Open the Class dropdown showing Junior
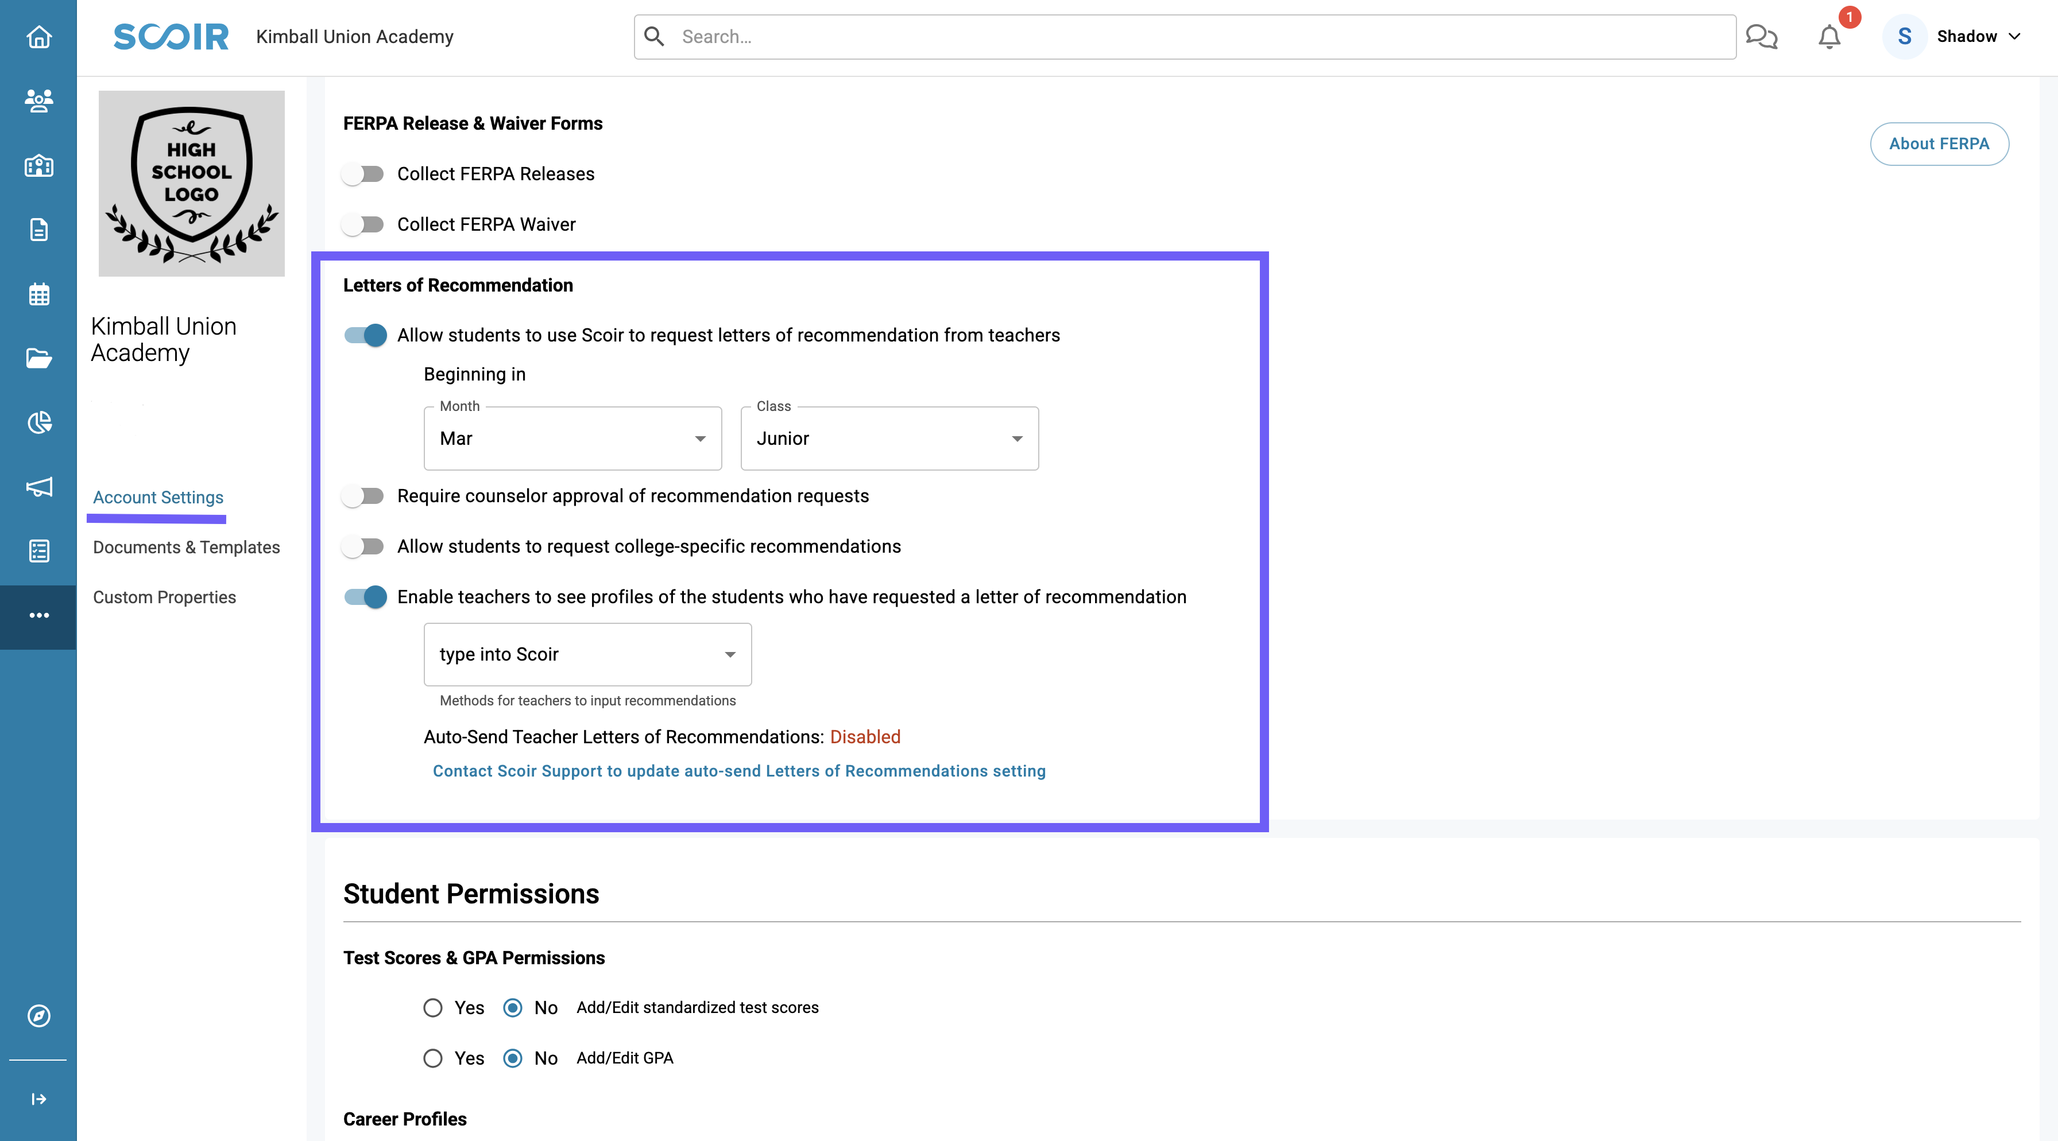The image size is (2058, 1141). [889, 438]
